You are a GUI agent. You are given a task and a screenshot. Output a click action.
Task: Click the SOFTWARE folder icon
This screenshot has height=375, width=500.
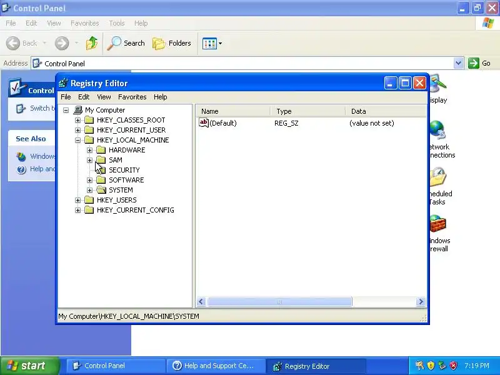[101, 180]
